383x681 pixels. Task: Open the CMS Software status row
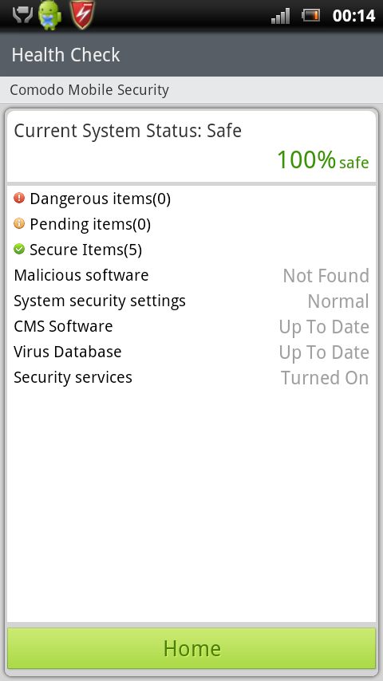coord(191,327)
